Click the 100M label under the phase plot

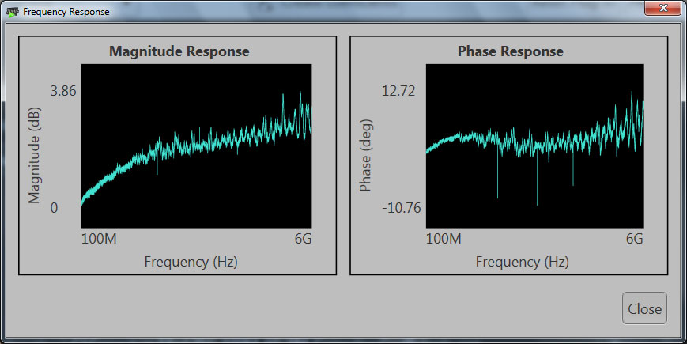pyautogui.click(x=445, y=238)
